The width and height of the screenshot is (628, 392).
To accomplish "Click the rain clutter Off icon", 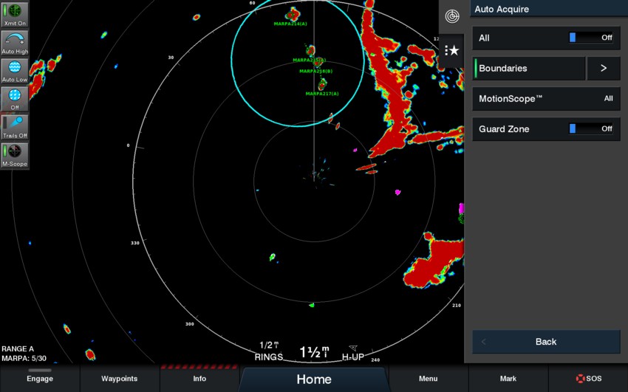I will pos(15,98).
